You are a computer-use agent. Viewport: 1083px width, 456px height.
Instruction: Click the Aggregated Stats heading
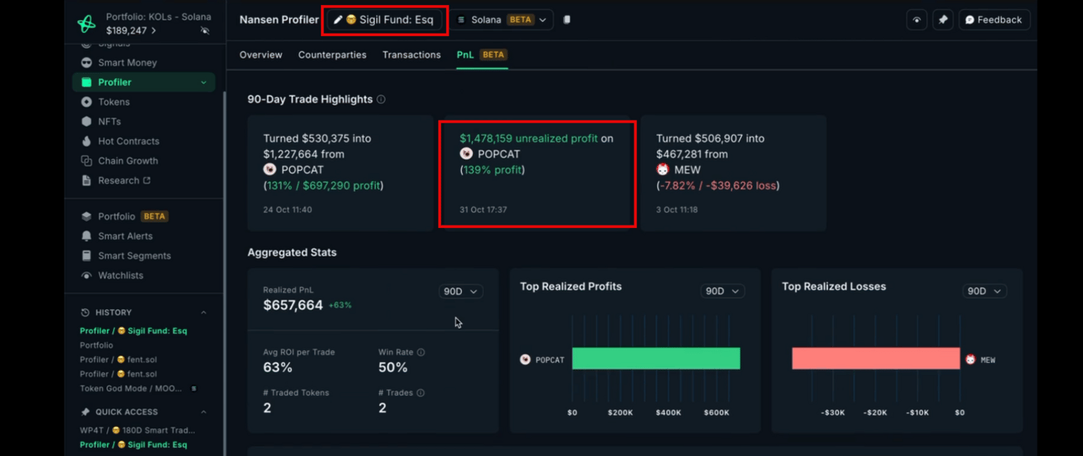(292, 252)
